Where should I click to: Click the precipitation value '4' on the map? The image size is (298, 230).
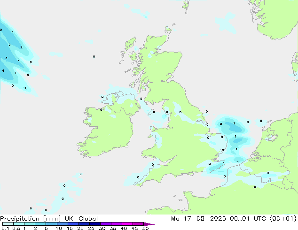pyautogui.click(x=3, y=70)
